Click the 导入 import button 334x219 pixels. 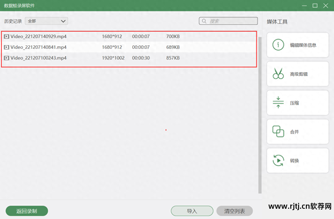pyautogui.click(x=192, y=211)
